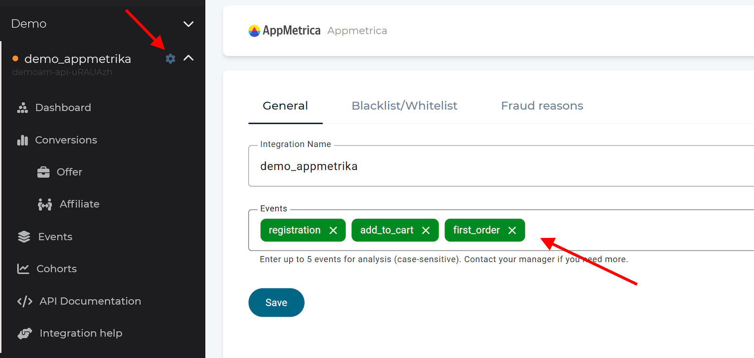Open settings gear for demo_appmetrika integration
The width and height of the screenshot is (754, 358).
[171, 58]
